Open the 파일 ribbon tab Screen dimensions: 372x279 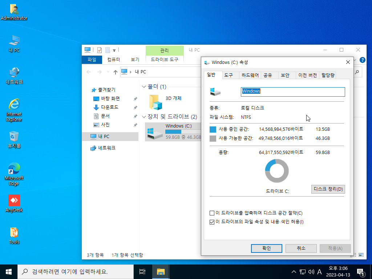[x=92, y=60]
